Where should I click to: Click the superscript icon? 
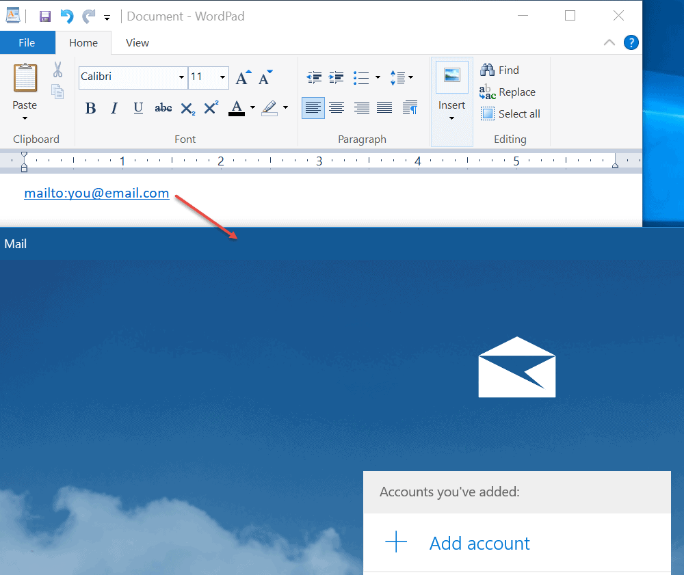click(x=211, y=107)
